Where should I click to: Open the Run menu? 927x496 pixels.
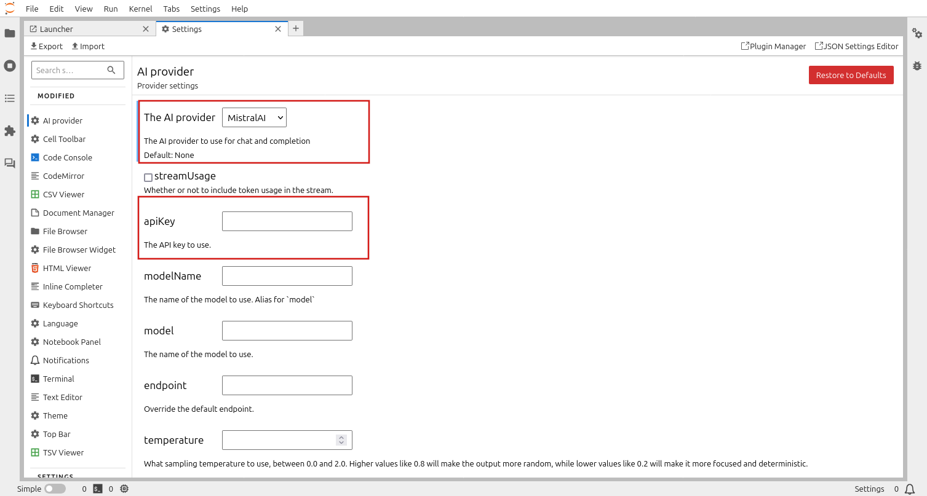coord(111,9)
